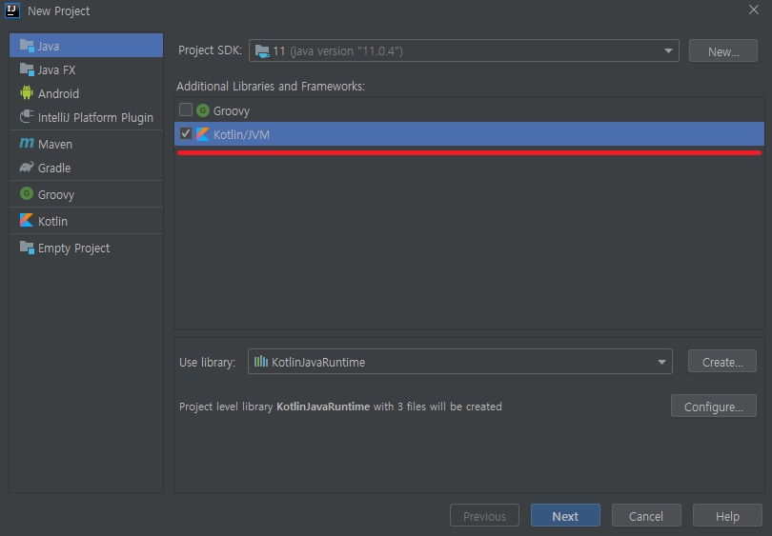Click the IntelliJ Platform Plugin plug icon
Viewport: 772px width, 536px height.
27,116
